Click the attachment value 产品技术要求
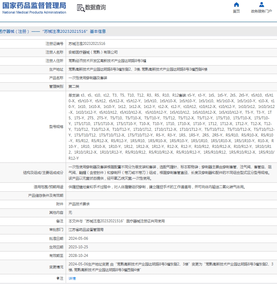 coord(79,204)
